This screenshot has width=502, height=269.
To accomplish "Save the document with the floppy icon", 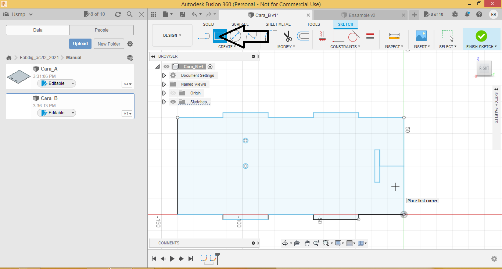I will [182, 14].
